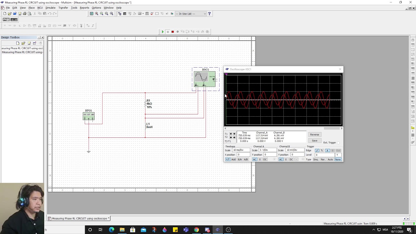Click the Timebase Scale field

click(x=241, y=150)
